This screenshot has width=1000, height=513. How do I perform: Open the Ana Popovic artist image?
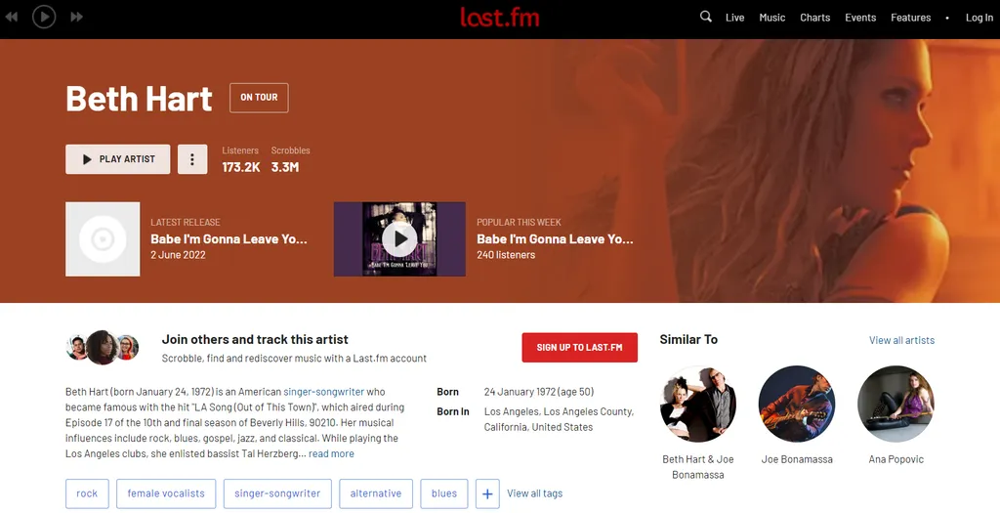[x=896, y=404]
